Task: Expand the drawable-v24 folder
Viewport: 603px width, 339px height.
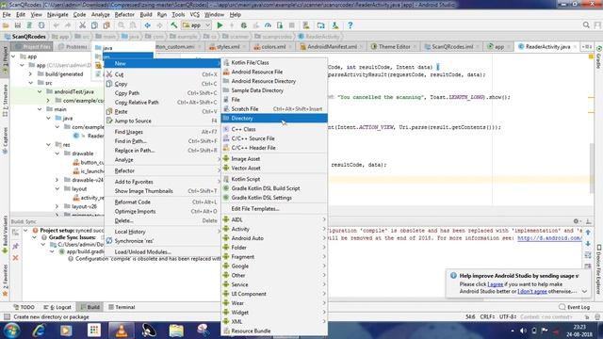Action: point(57,180)
